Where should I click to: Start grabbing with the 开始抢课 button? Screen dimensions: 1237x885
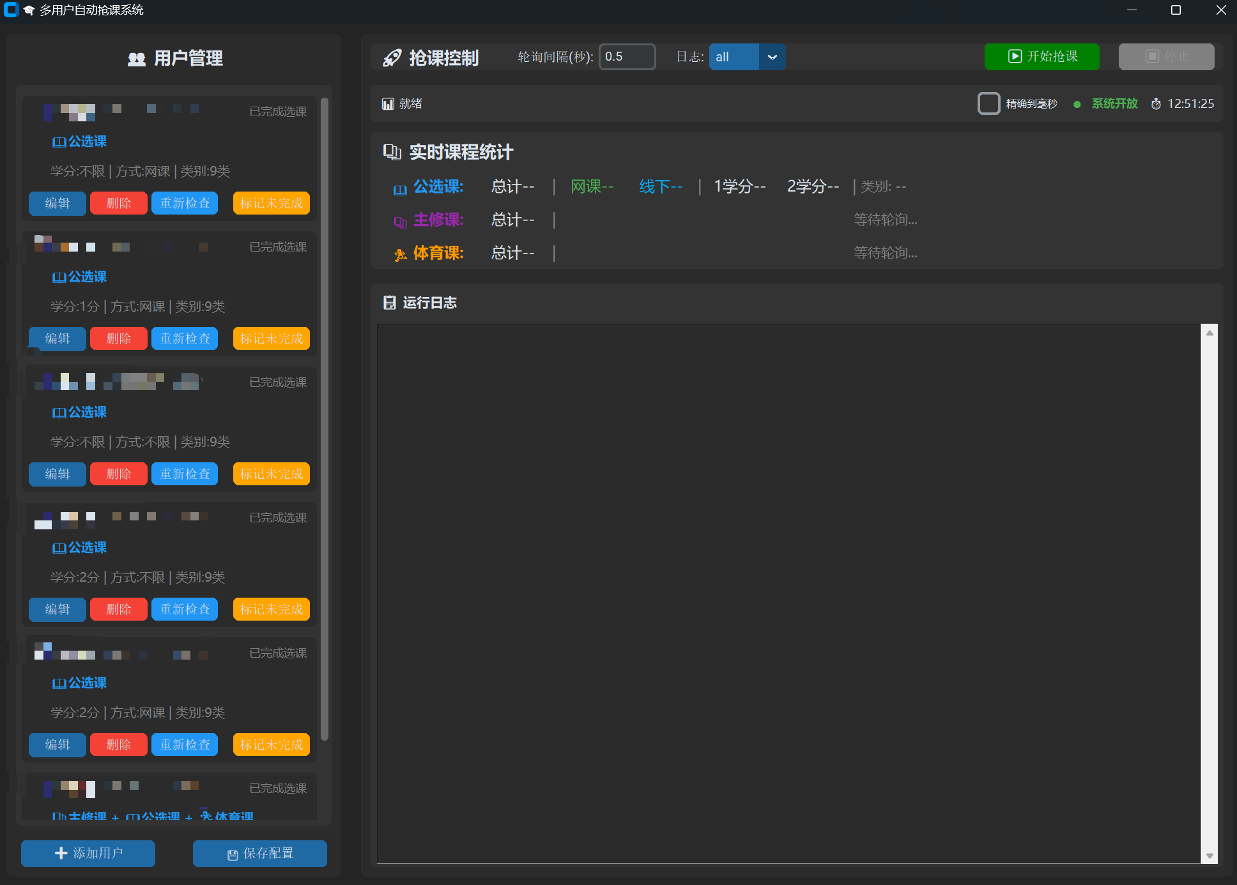[x=1042, y=57]
